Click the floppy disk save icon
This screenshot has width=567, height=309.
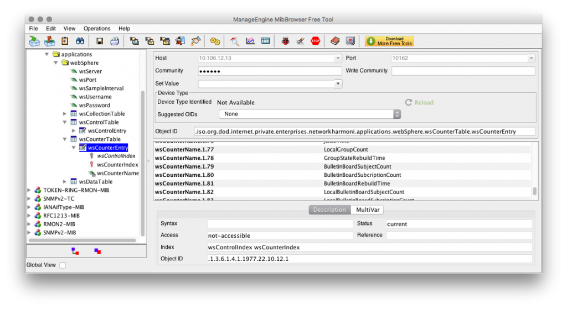click(x=100, y=41)
